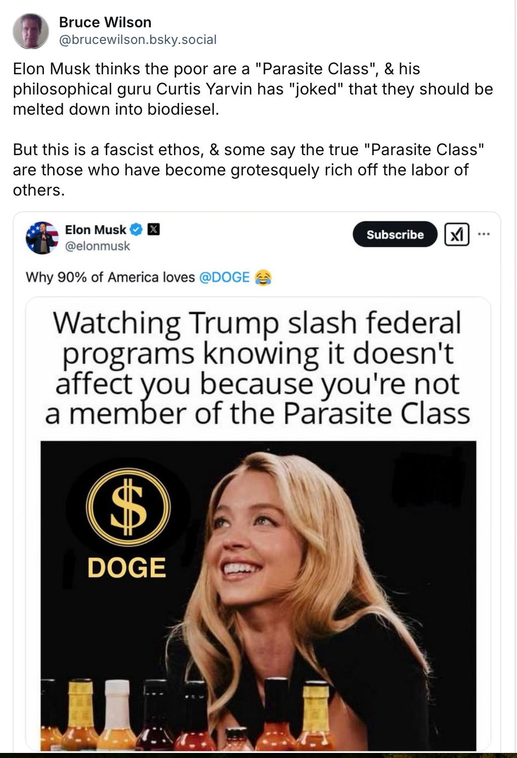The height and width of the screenshot is (758, 517).
Task: Click the X affiliation badge beside the name
Action: click(x=154, y=229)
